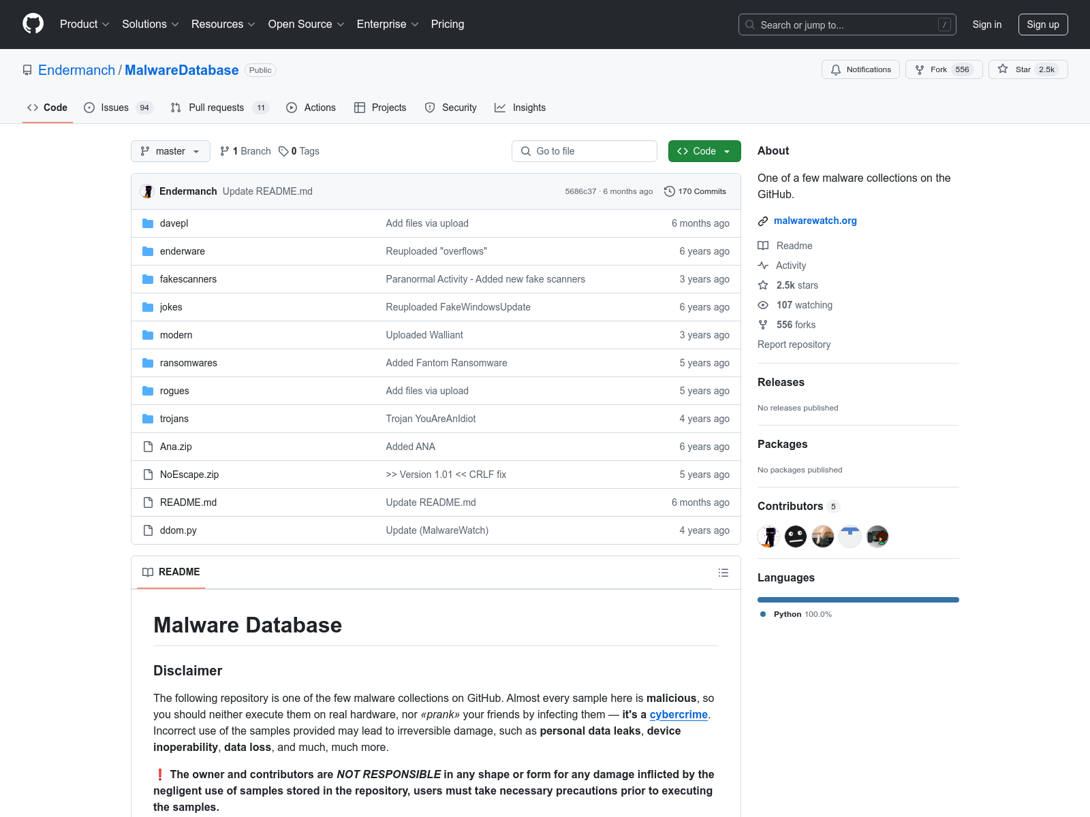The height and width of the screenshot is (817, 1090).
Task: Open fourth contributor avatar
Action: pos(850,536)
